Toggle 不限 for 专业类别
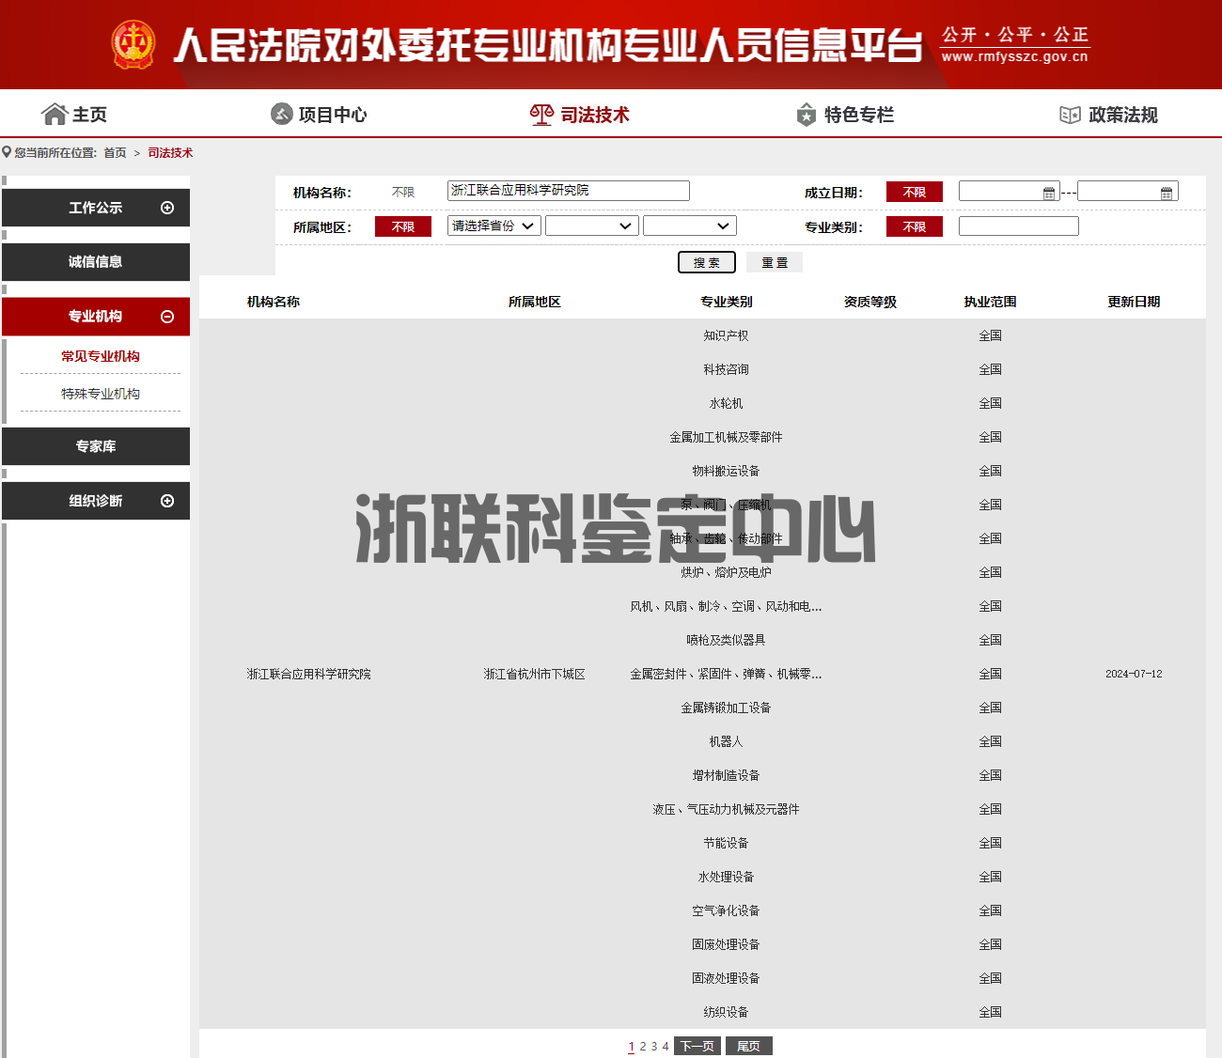The height and width of the screenshot is (1058, 1222). click(914, 226)
